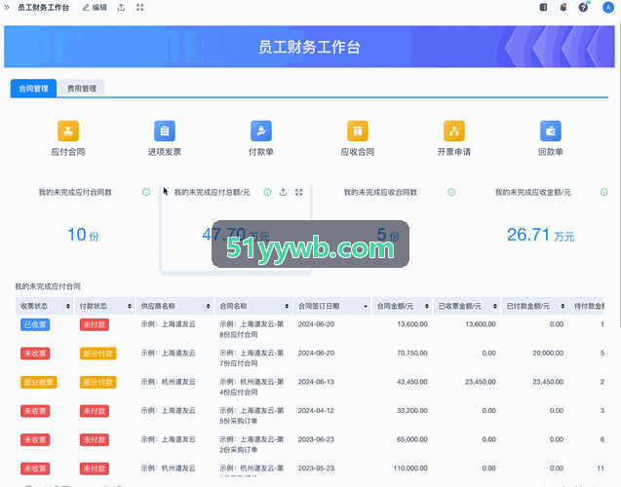The image size is (621, 487).
Task: Open the panel icon at top right
Action: 543,7
